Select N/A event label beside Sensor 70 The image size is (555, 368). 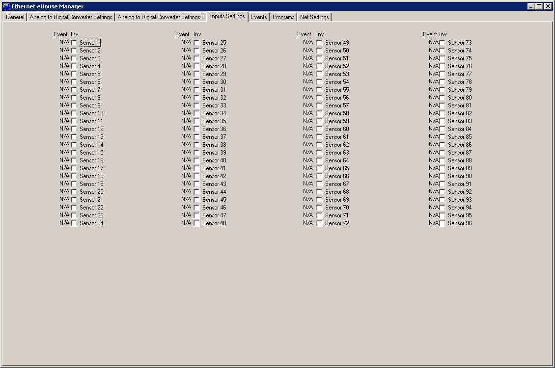pyautogui.click(x=308, y=207)
